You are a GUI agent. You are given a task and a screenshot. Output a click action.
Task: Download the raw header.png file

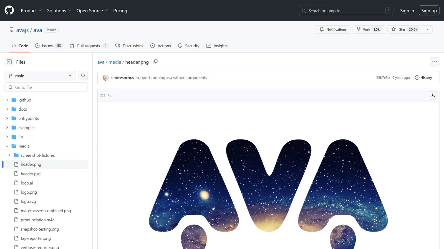tap(433, 95)
